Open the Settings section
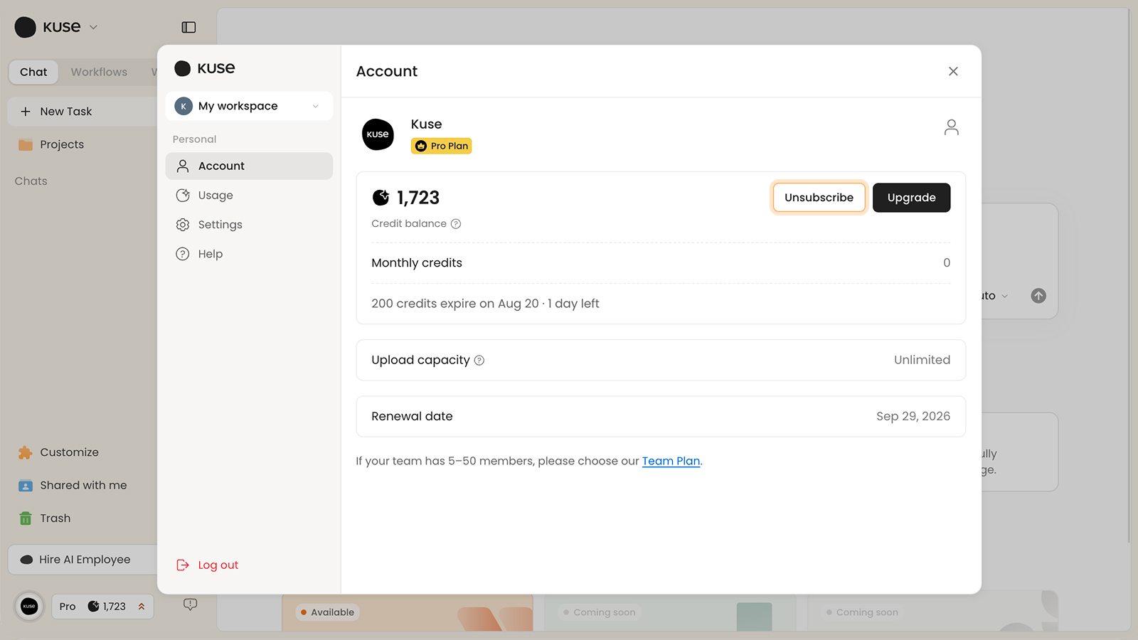The height and width of the screenshot is (640, 1138). [249, 225]
